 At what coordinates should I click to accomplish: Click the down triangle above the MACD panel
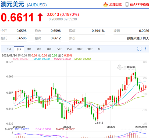tap(146, 129)
